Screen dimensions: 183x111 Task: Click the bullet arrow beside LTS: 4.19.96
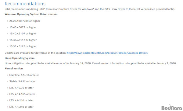8,88
